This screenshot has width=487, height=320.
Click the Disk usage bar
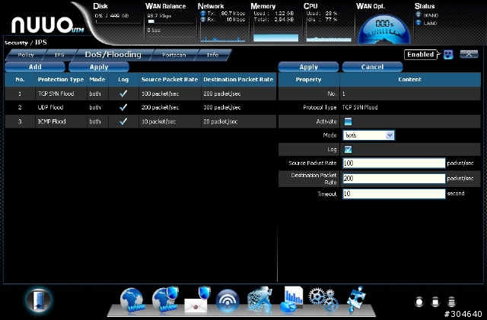click(118, 22)
